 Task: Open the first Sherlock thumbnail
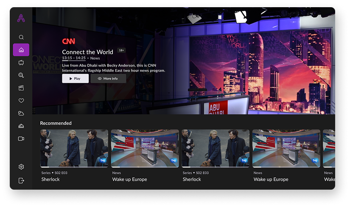pos(74,149)
